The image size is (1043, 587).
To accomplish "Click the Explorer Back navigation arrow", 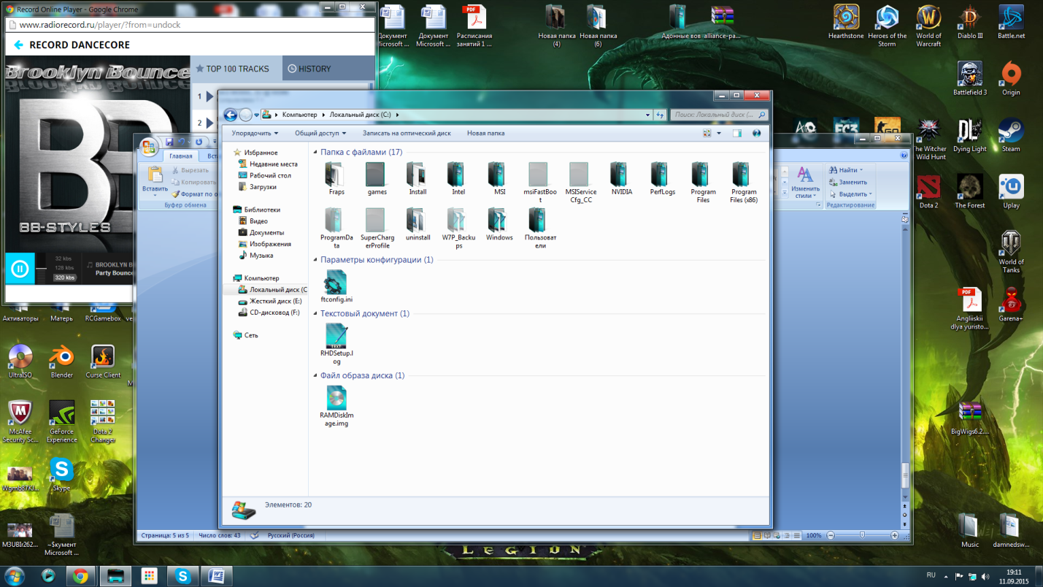I will (230, 115).
